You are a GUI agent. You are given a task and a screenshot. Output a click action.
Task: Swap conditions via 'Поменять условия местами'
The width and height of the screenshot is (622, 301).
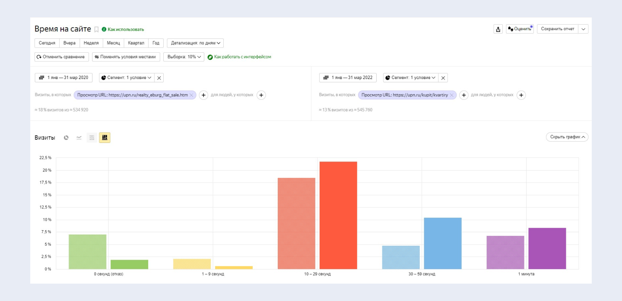coord(126,57)
